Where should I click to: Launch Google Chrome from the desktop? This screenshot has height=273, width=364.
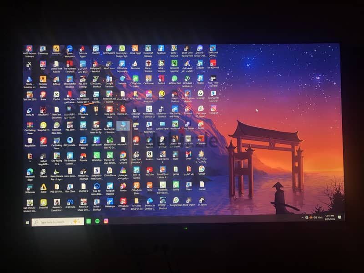[x=123, y=157]
